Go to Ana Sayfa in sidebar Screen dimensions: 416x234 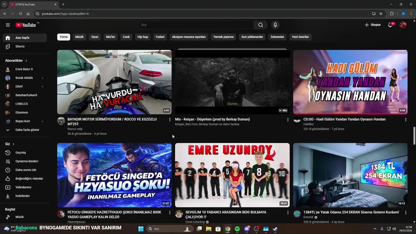coord(25,38)
